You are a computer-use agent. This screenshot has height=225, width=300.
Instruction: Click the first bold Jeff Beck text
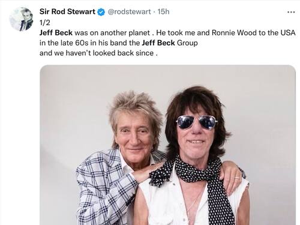[56, 33]
